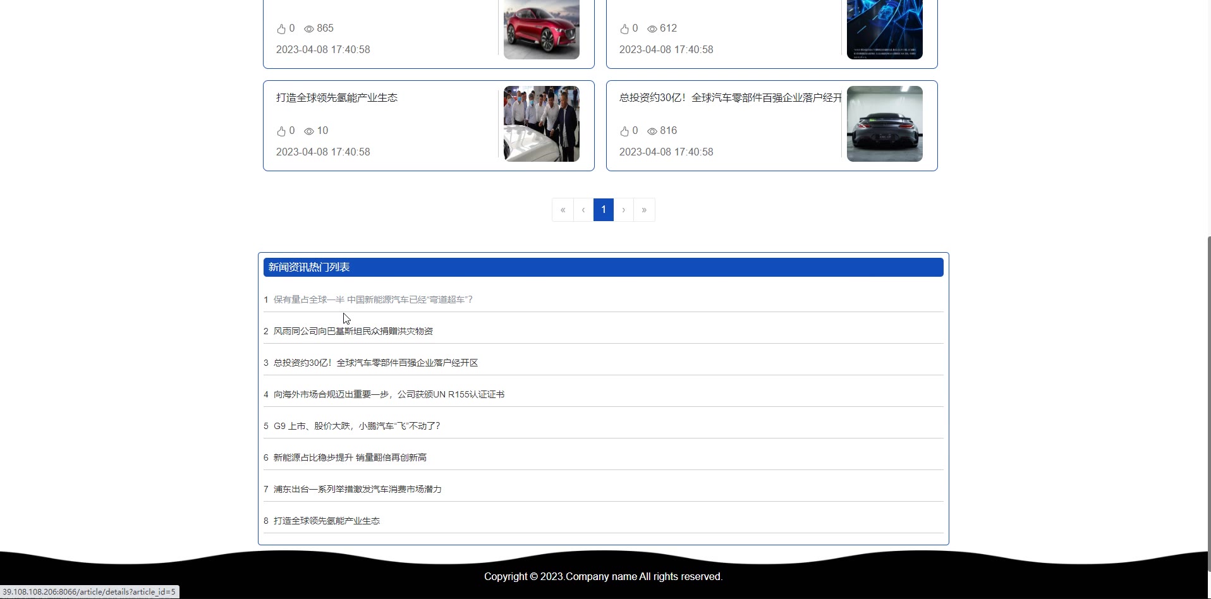Click the eye views icon showing 816
This screenshot has height=599, width=1211.
click(x=652, y=131)
